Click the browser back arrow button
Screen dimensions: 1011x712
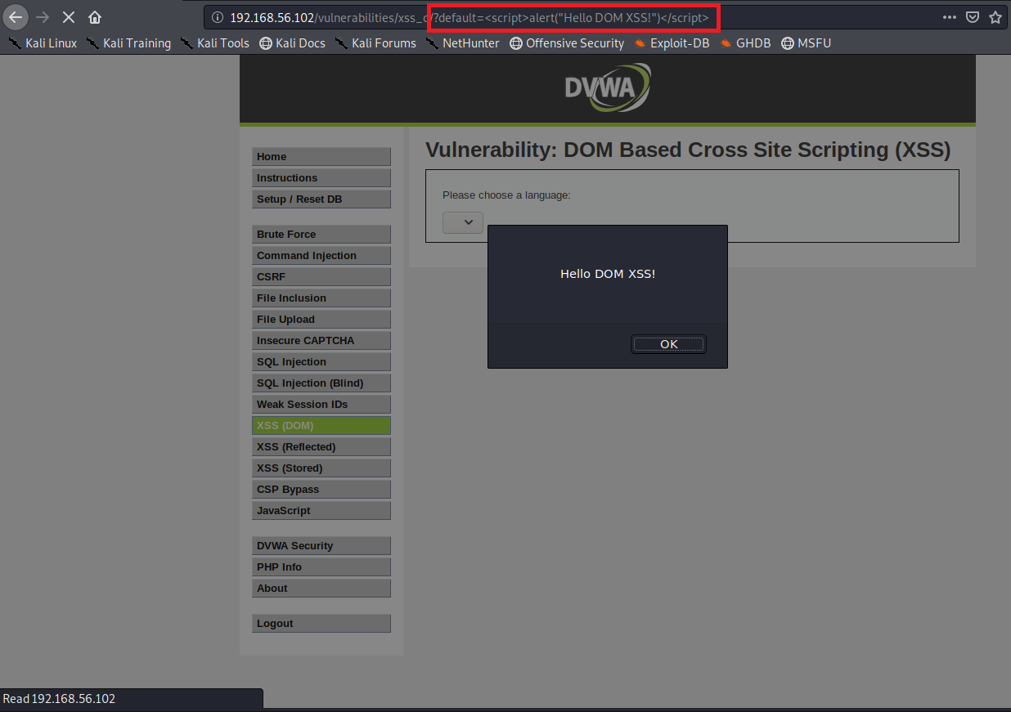click(x=16, y=17)
